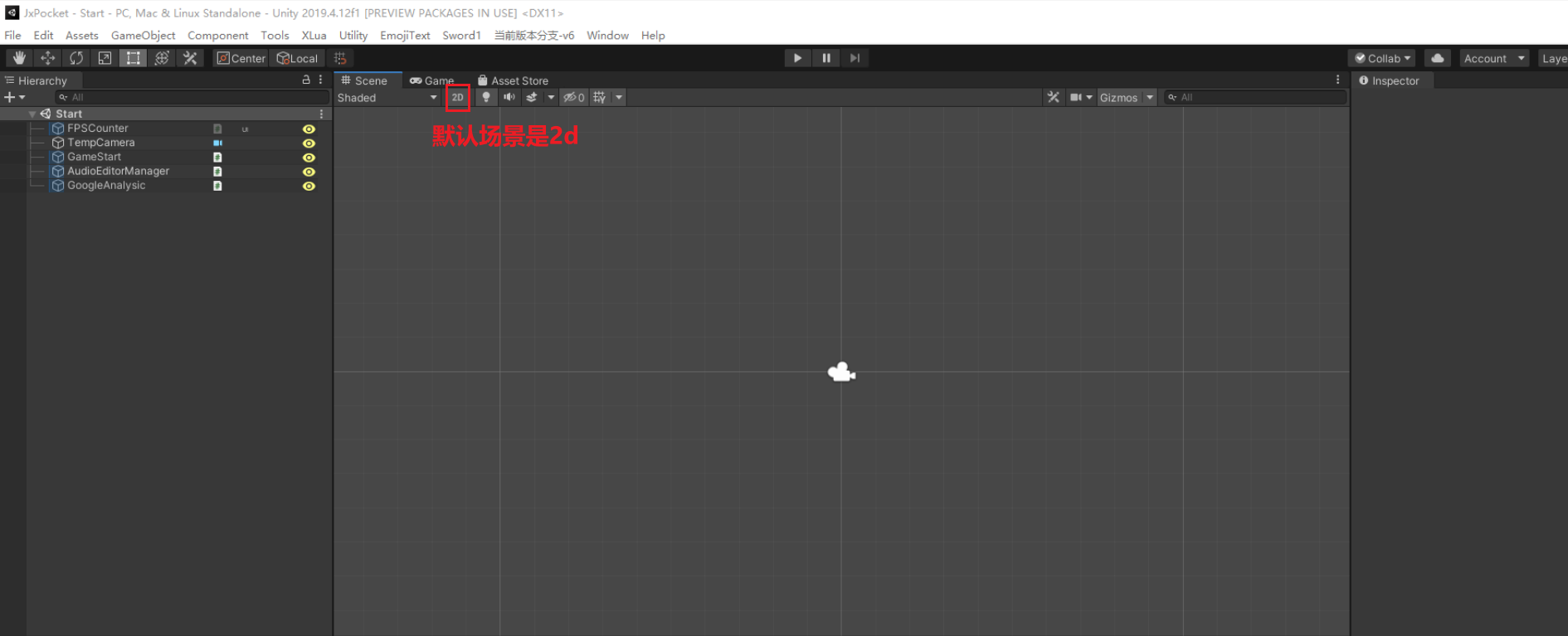This screenshot has height=636, width=1568.
Task: Select the Rotate tool
Action: pos(76,58)
